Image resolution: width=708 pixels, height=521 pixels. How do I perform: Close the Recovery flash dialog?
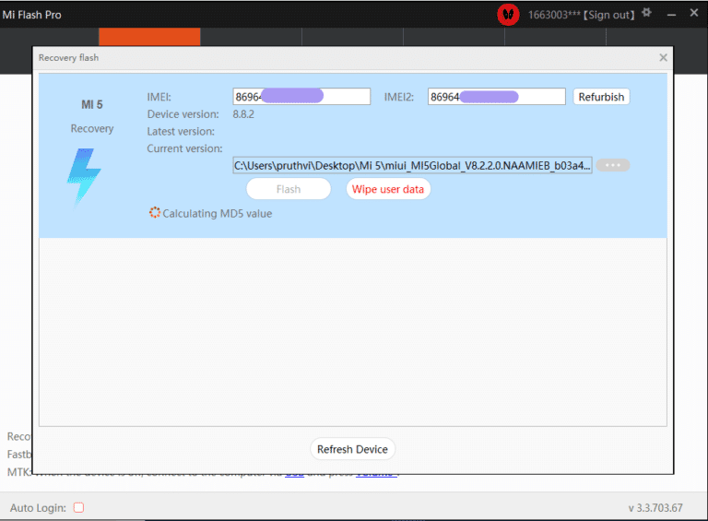coord(664,57)
